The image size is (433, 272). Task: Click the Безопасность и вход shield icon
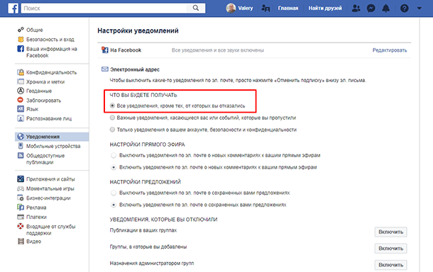point(21,40)
